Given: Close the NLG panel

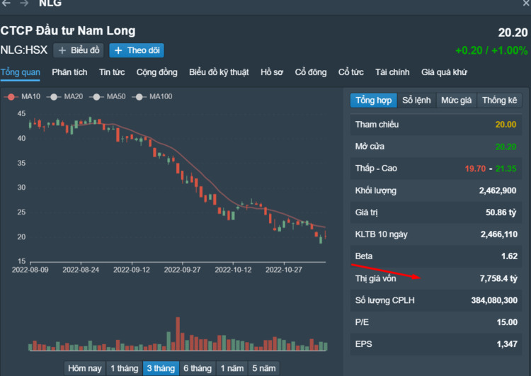Looking at the screenshot, I should [526, 3].
